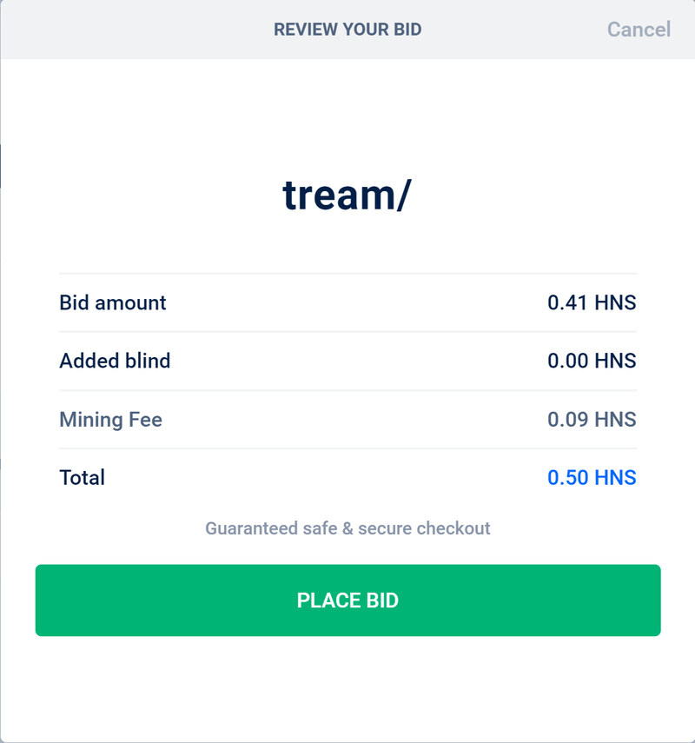The image size is (695, 743).
Task: Click the Added blind row
Action: 347,361
